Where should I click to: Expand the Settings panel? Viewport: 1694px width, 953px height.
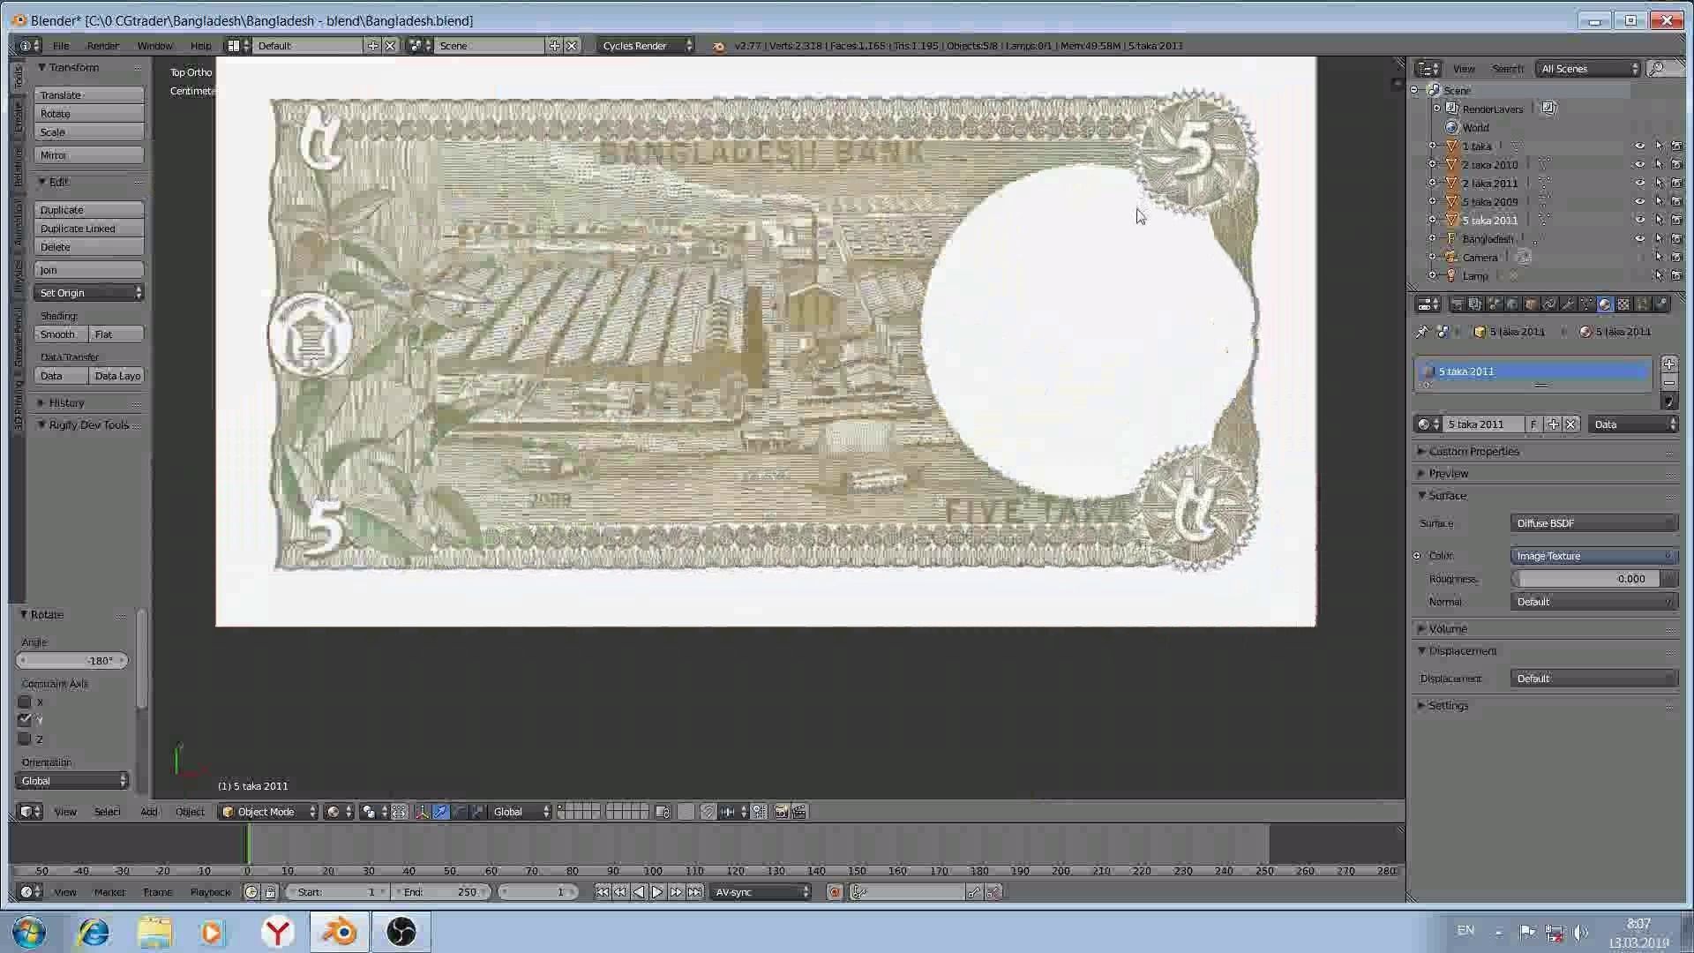click(x=1447, y=706)
